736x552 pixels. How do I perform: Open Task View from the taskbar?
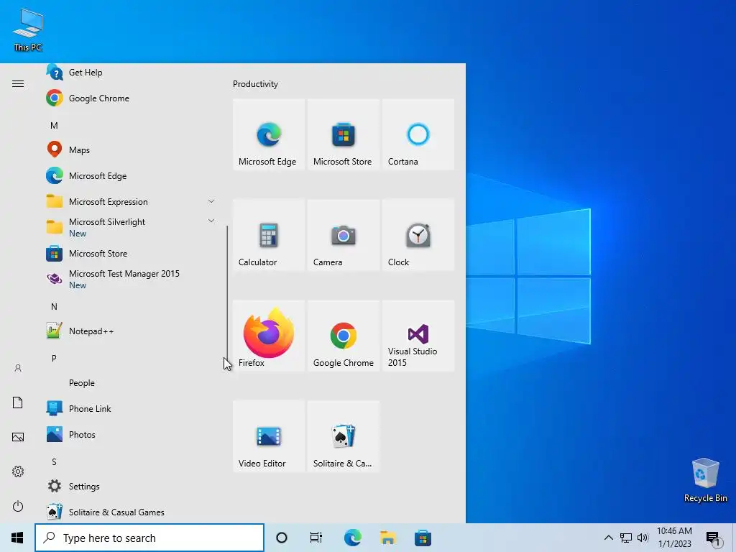coord(316,538)
